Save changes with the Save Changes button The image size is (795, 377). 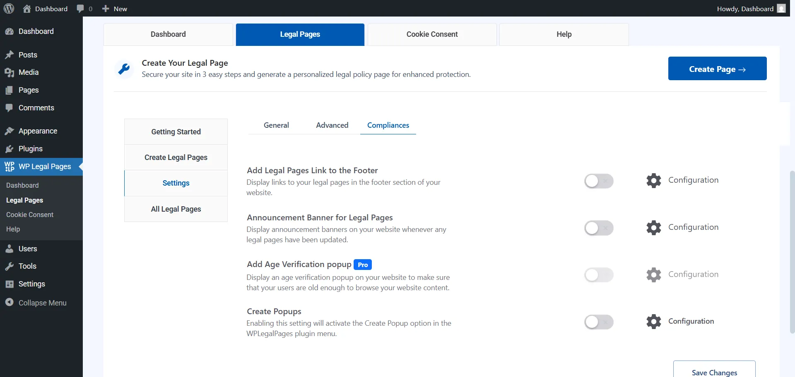[714, 372]
